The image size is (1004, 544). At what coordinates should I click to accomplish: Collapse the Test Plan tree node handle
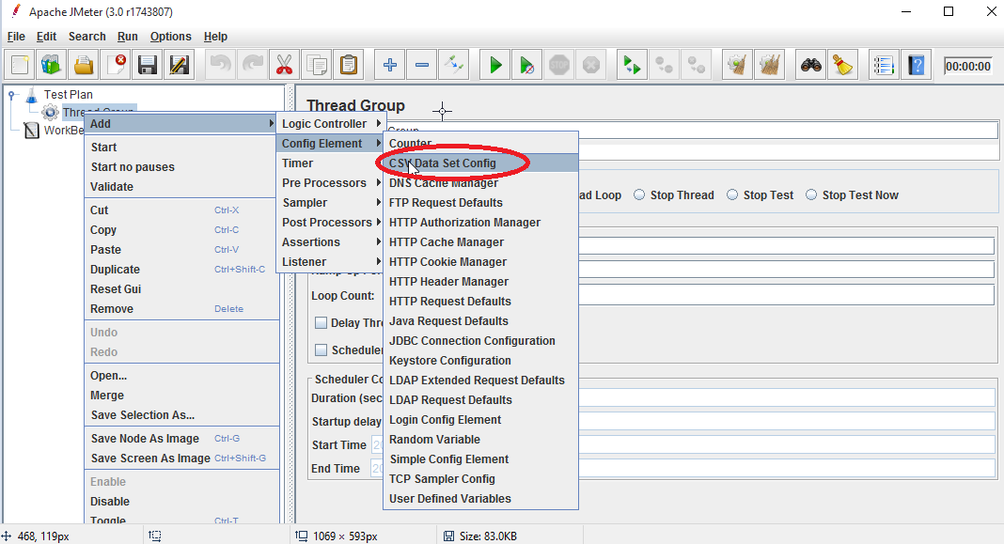click(11, 95)
